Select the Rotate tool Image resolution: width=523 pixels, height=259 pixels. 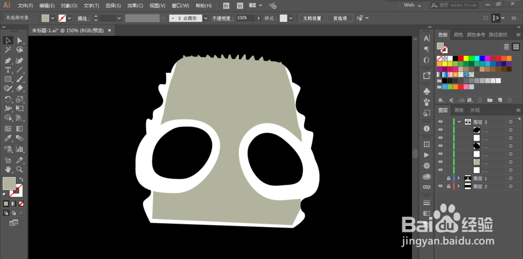pyautogui.click(x=8, y=99)
